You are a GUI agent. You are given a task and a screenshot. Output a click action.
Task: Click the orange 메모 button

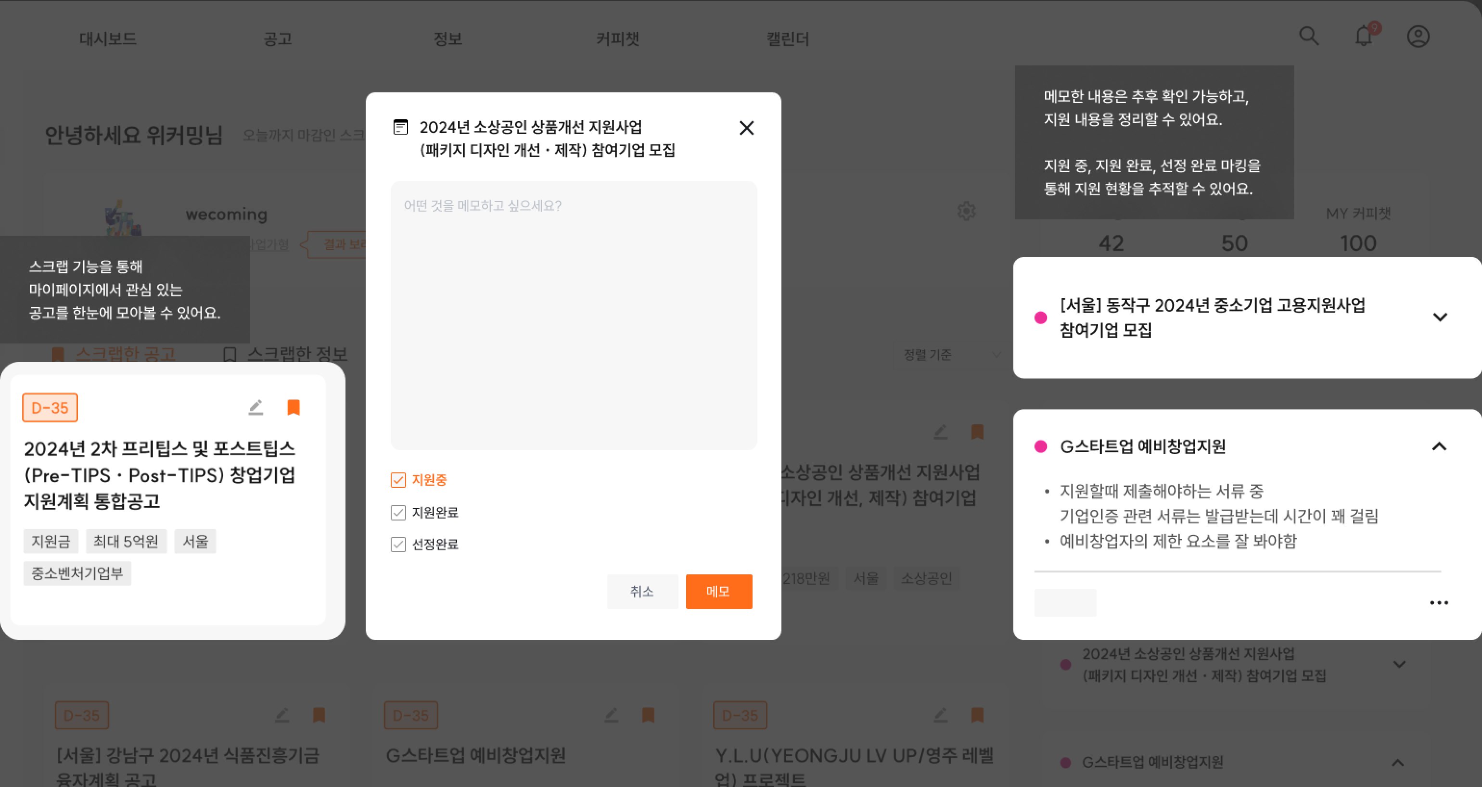coord(718,591)
